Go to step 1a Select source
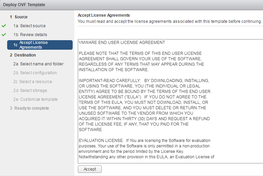263x176 pixels. coord(30,26)
